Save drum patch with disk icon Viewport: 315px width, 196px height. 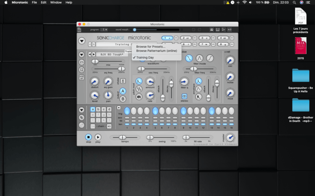tap(82, 70)
